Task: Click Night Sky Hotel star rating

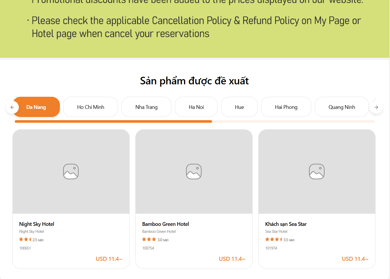Action: pos(25,239)
